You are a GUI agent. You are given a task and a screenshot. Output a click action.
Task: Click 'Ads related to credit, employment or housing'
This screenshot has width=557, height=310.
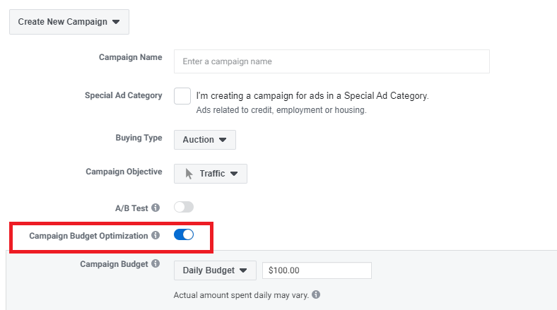tap(281, 110)
